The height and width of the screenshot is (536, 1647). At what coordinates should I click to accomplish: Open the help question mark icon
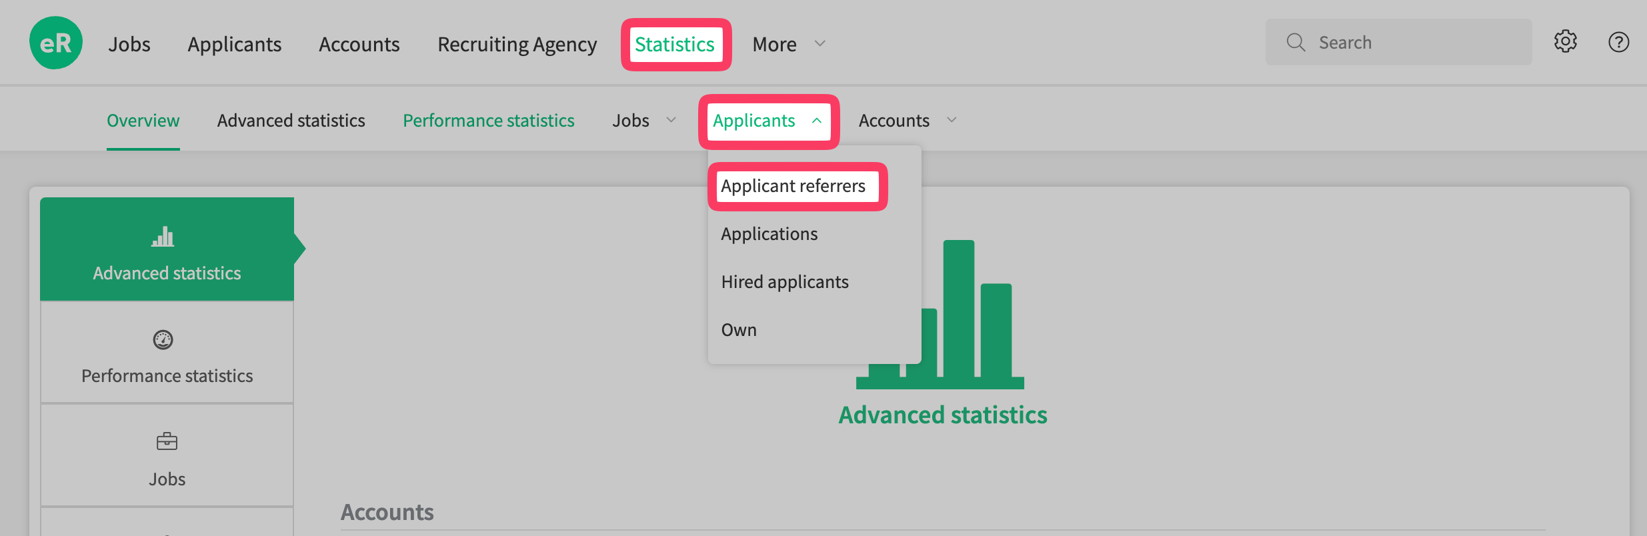coord(1618,42)
